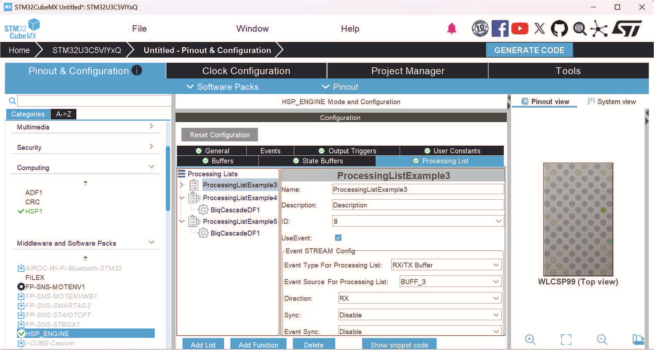Click the Delete button

pos(314,344)
